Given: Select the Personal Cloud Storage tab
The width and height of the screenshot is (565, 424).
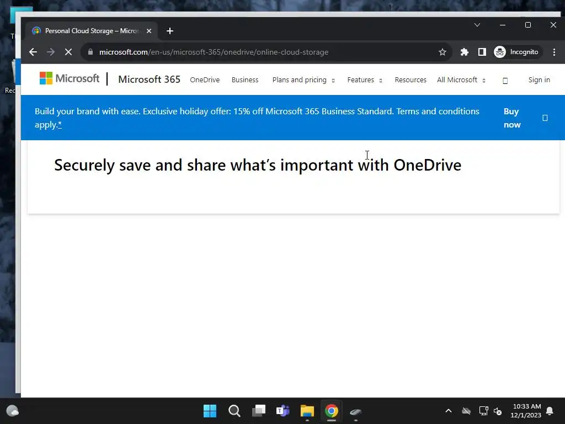Looking at the screenshot, I should click(x=92, y=31).
